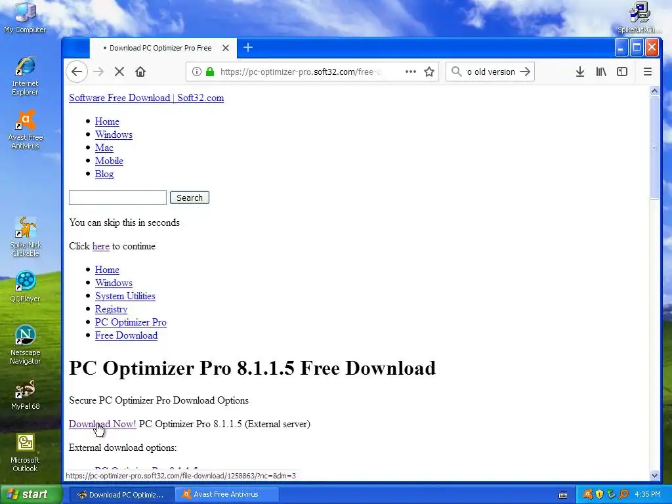Switch to Download PC Optimiz... taskbar button

[121, 494]
